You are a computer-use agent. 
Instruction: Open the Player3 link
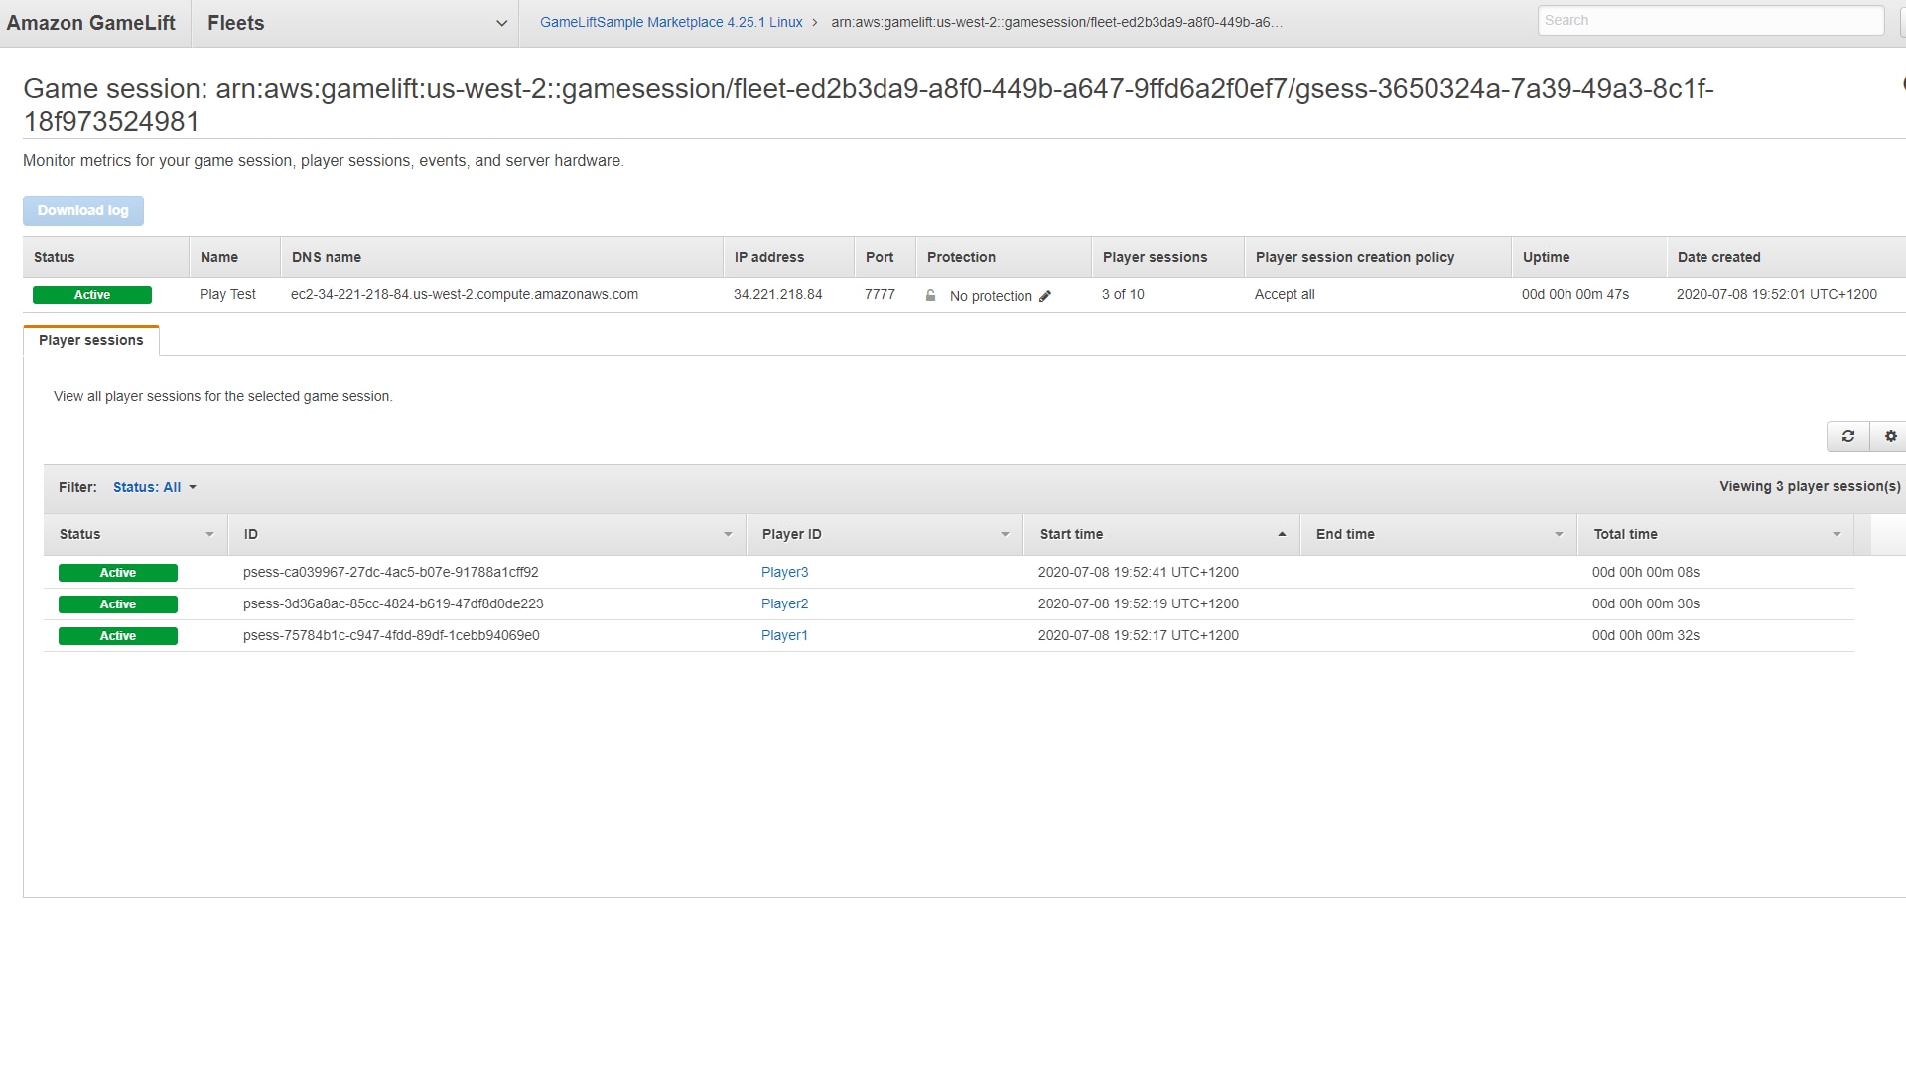784,572
